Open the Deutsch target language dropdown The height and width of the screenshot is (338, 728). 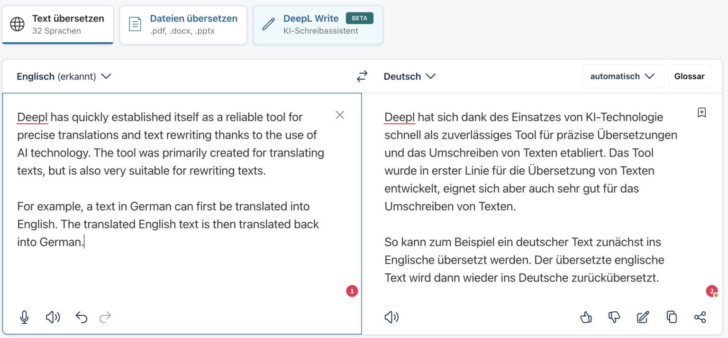tap(409, 76)
